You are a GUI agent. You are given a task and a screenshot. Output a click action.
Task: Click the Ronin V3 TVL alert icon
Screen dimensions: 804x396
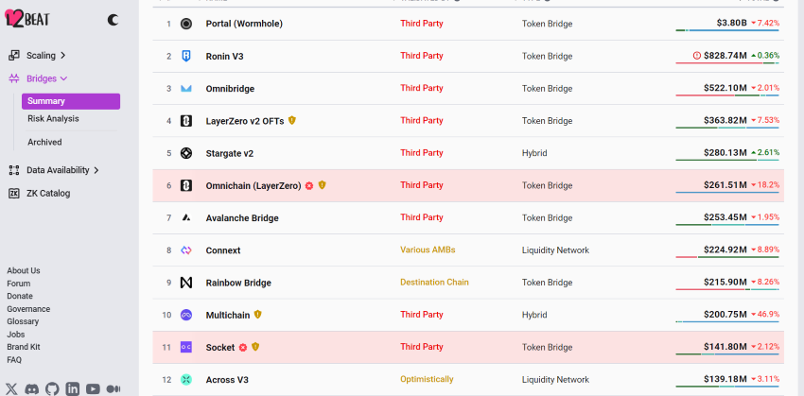[x=697, y=56]
